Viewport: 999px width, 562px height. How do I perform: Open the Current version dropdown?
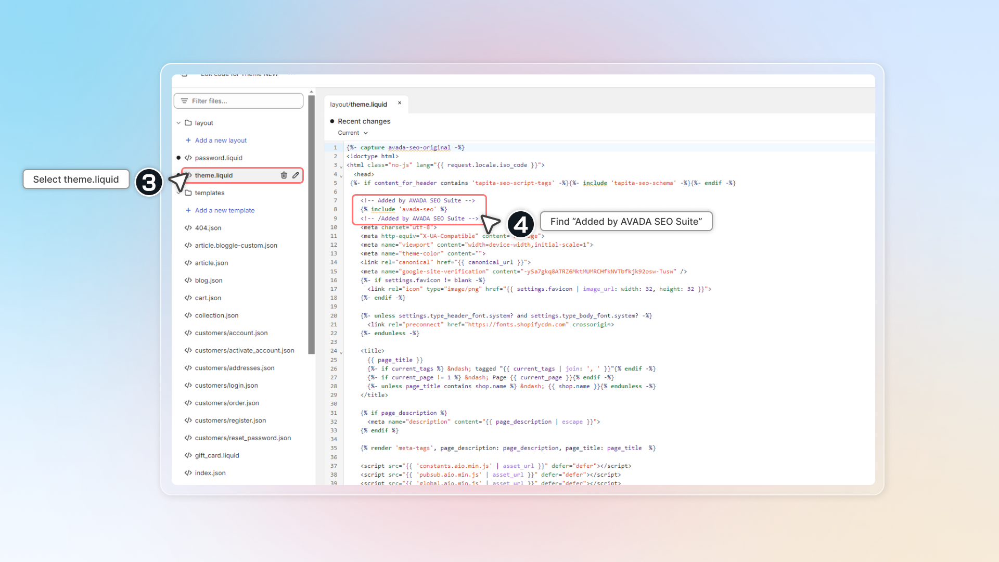353,133
